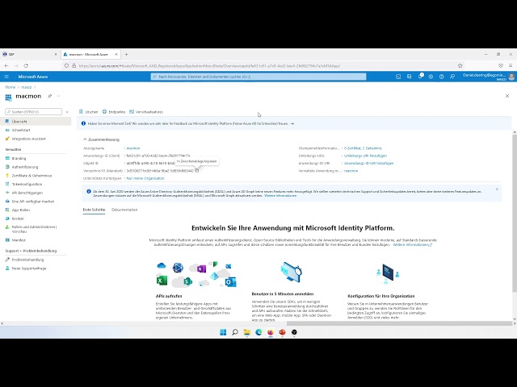Open the feedback icon in Azure header
The width and height of the screenshot is (517, 387).
click(x=452, y=77)
